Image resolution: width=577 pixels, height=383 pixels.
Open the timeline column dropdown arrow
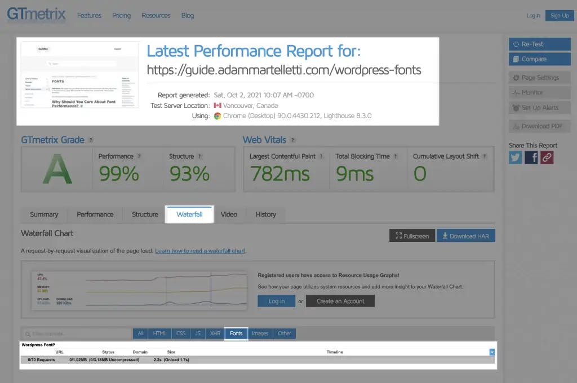[492, 352]
